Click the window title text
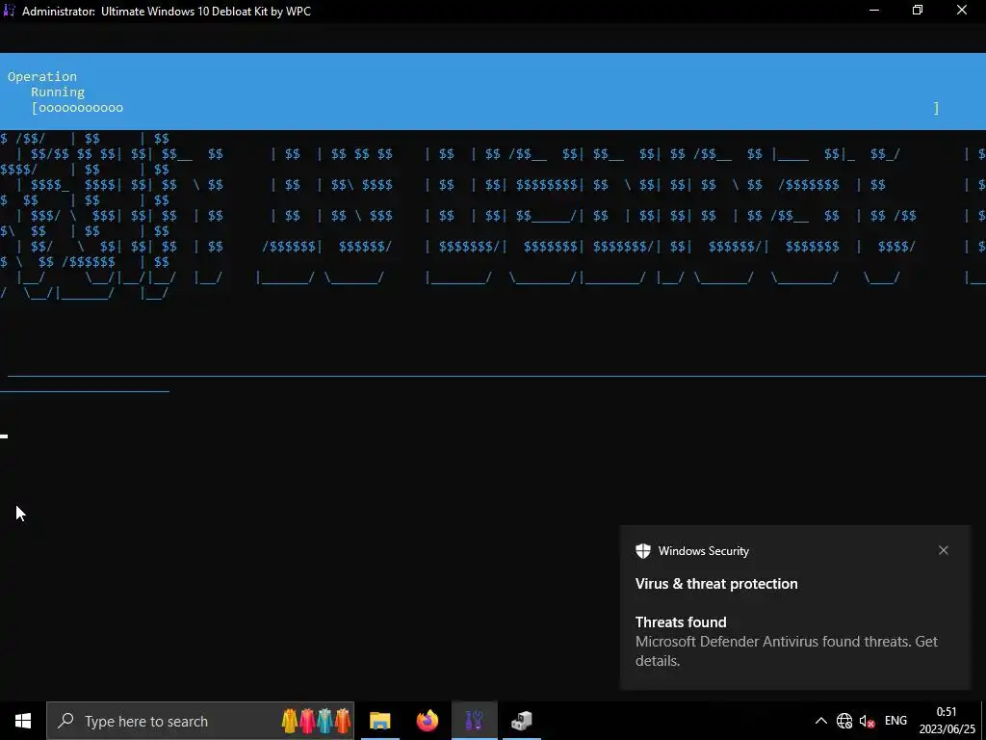 [166, 12]
